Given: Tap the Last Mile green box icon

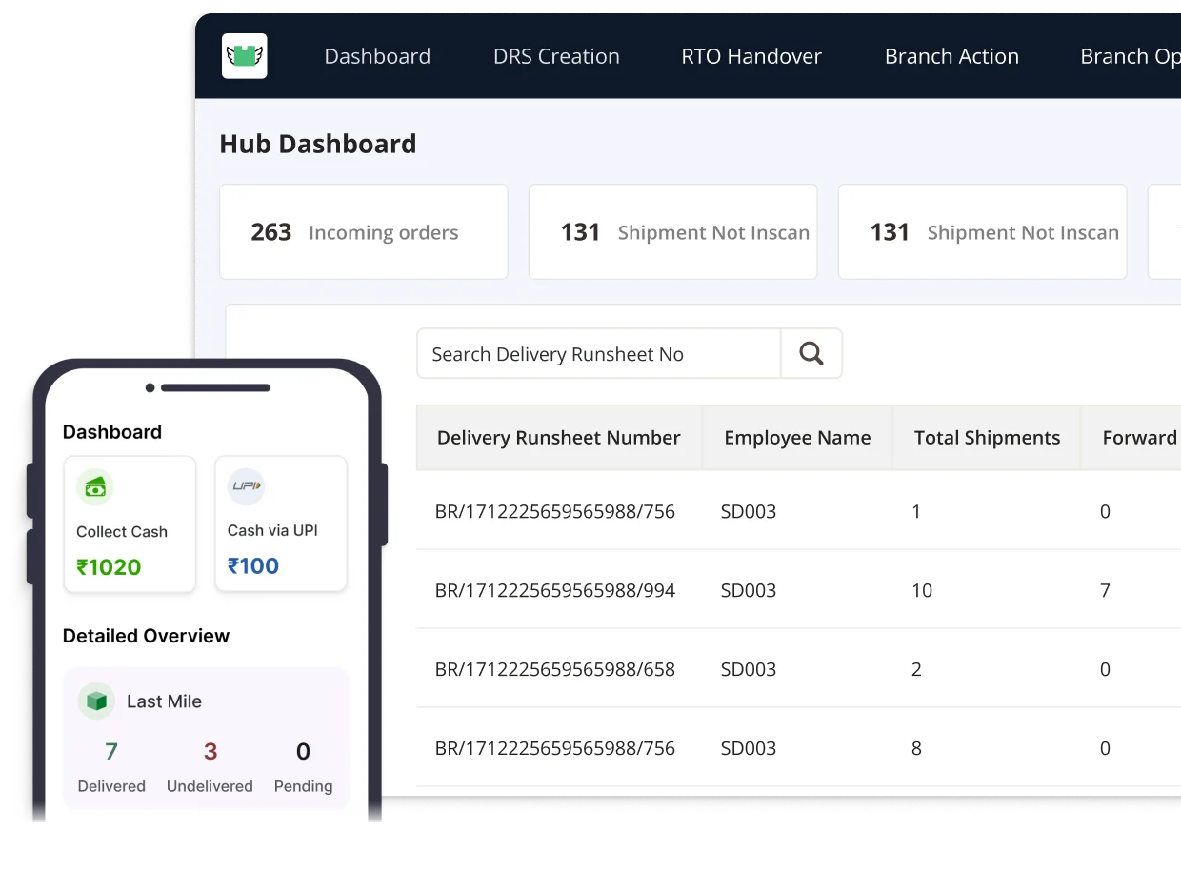Looking at the screenshot, I should [96, 701].
